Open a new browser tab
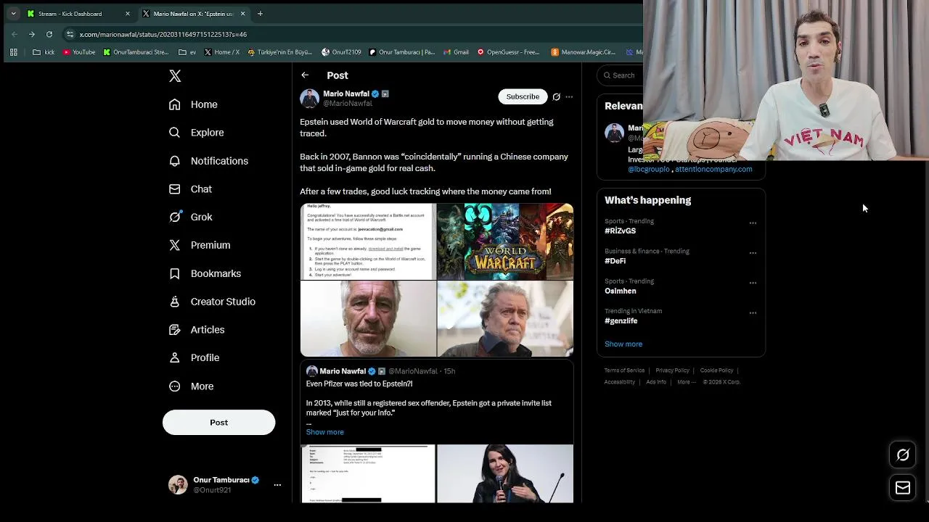 click(x=260, y=14)
